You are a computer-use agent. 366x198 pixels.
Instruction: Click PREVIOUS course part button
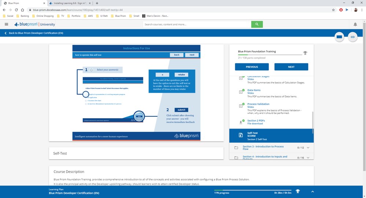252,67
